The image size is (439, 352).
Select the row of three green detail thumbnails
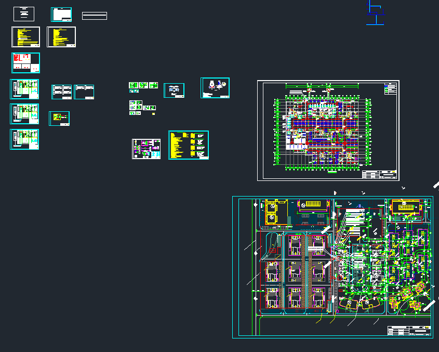[143, 85]
